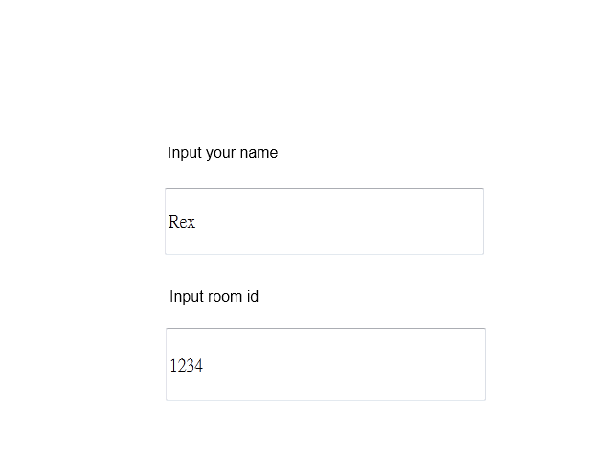
Task: Click the word 'name' in the first label
Action: [259, 153]
